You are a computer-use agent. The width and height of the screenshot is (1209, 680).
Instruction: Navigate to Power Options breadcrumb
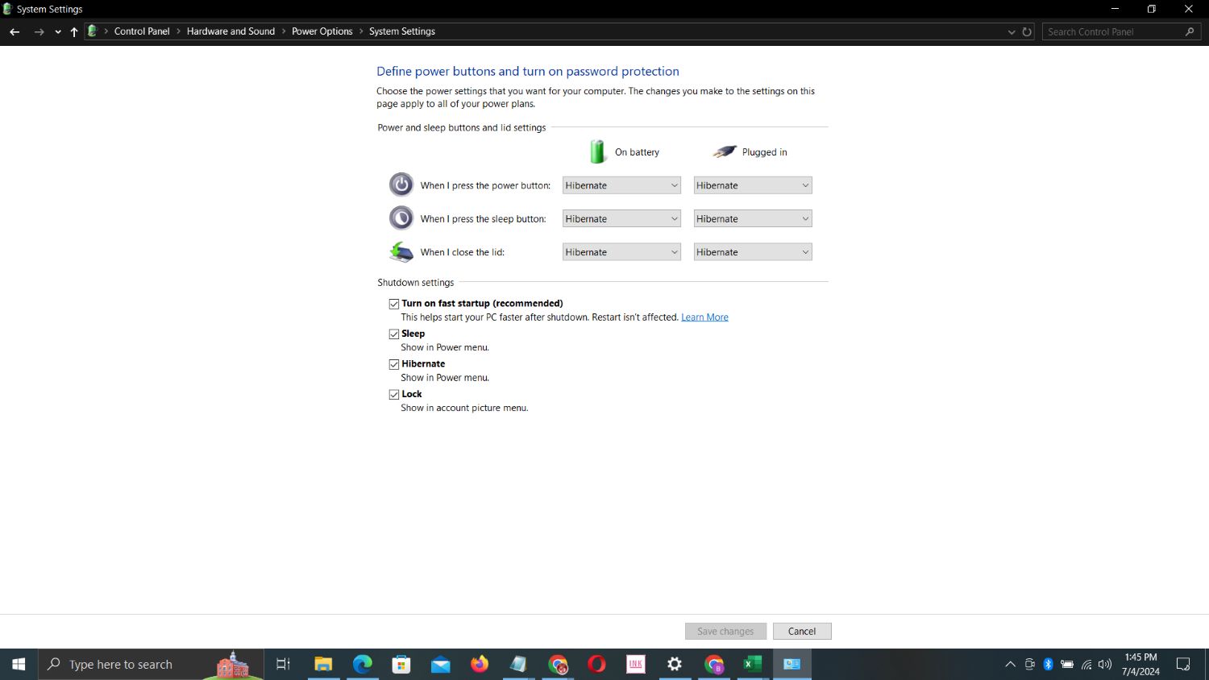click(x=322, y=31)
